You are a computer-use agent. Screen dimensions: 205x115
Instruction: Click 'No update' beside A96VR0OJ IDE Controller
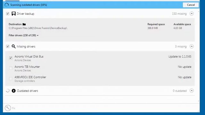pyautogui.click(x=184, y=77)
